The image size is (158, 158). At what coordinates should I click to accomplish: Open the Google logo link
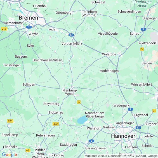pos(10,155)
